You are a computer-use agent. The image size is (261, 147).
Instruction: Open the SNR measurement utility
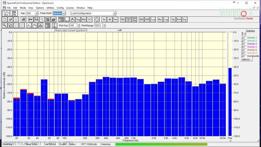click(x=147, y=20)
